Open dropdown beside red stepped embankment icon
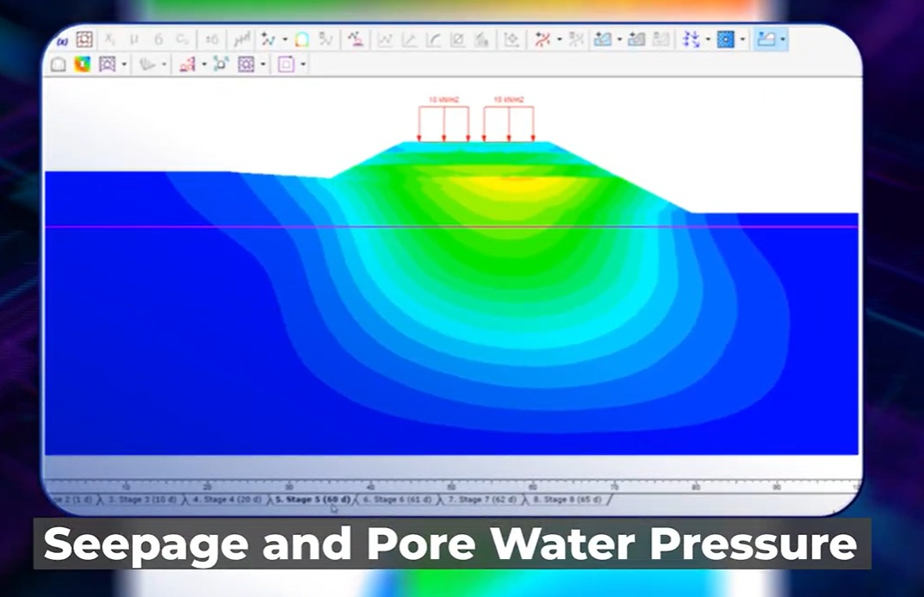This screenshot has height=597, width=924. (204, 65)
